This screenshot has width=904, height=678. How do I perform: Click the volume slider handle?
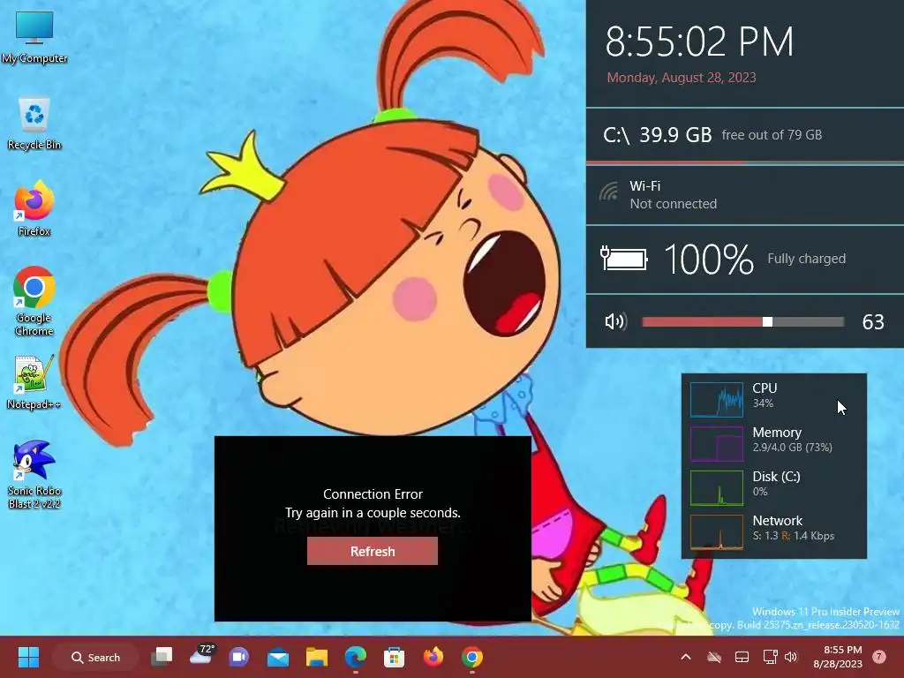[767, 321]
